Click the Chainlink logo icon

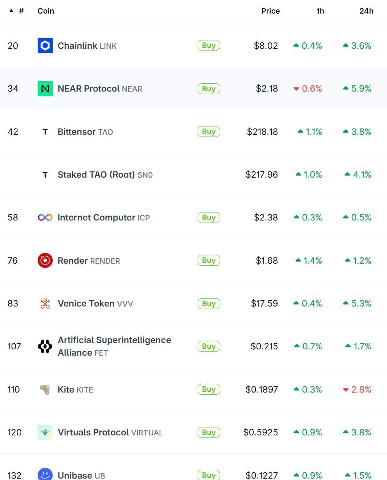pyautogui.click(x=45, y=46)
